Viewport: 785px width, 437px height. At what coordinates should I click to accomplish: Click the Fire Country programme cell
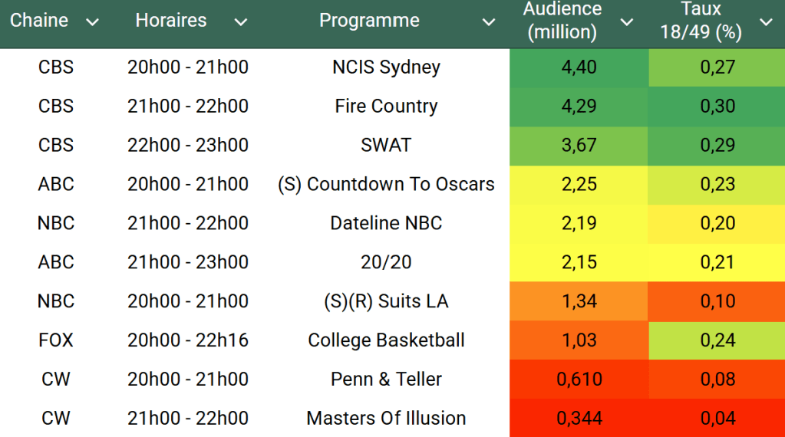point(386,107)
